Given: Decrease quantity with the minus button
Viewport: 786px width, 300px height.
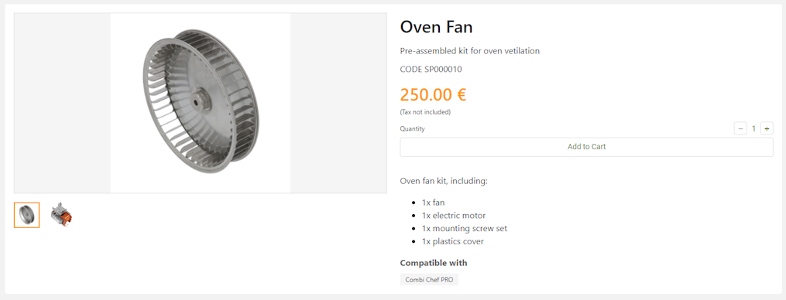Looking at the screenshot, I should click(x=740, y=128).
